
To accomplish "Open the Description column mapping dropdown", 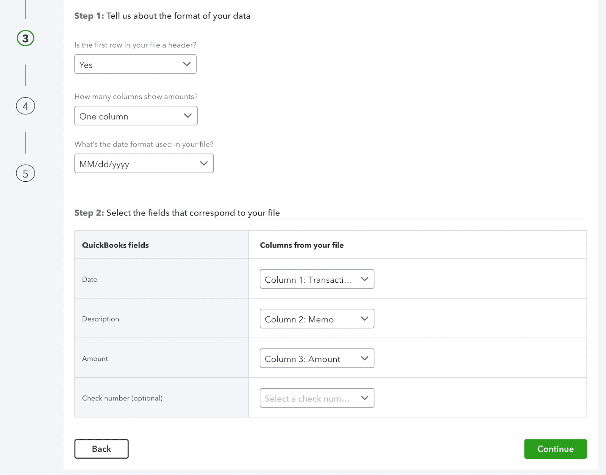I will 317,319.
